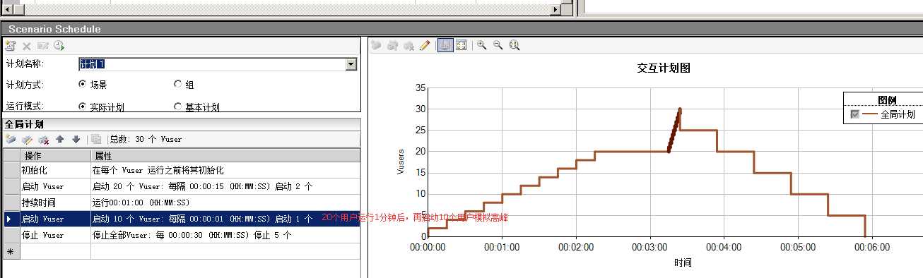Zoom out on the interactive schedule graph
Image resolution: width=923 pixels, height=278 pixels.
point(498,45)
